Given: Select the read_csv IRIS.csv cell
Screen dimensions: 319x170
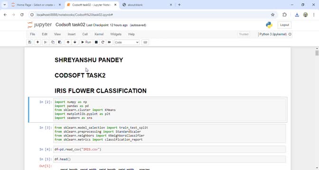Looking at the screenshot, I should (x=169, y=149).
